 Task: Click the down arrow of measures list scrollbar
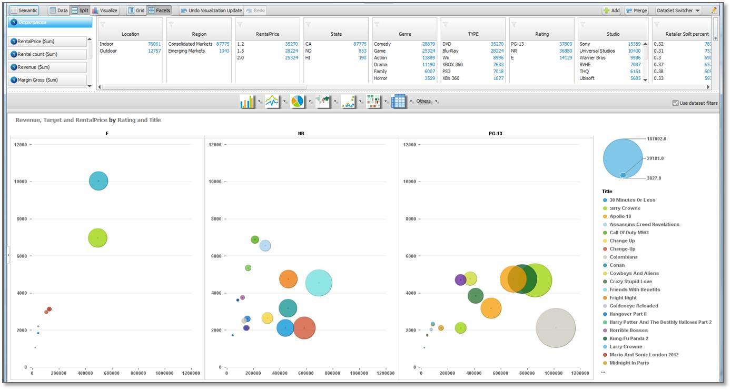[x=89, y=86]
